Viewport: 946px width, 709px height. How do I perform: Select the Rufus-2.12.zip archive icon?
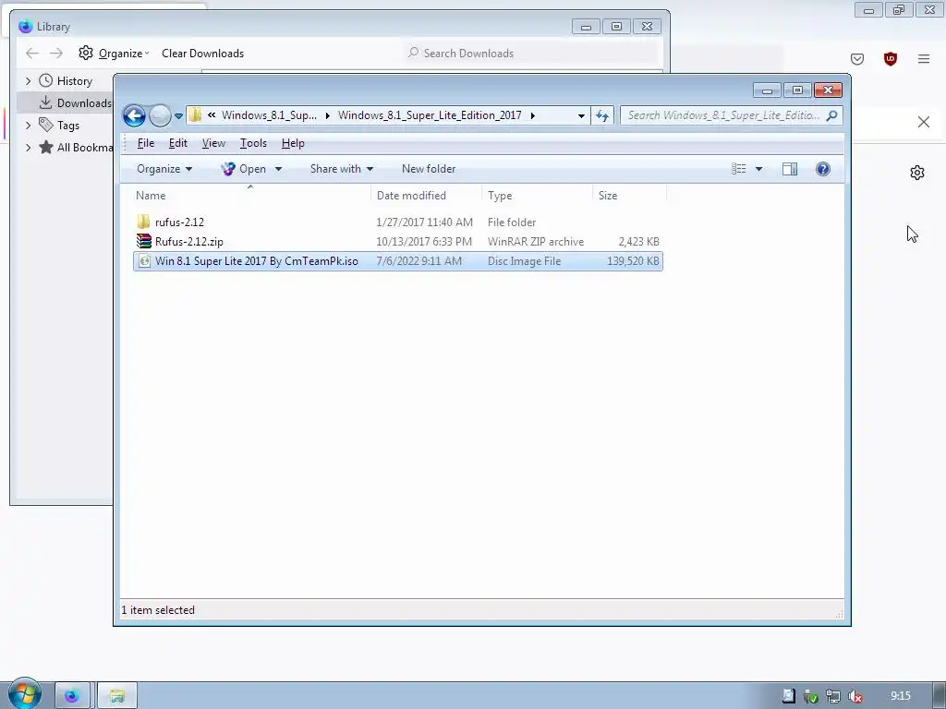[x=143, y=241]
